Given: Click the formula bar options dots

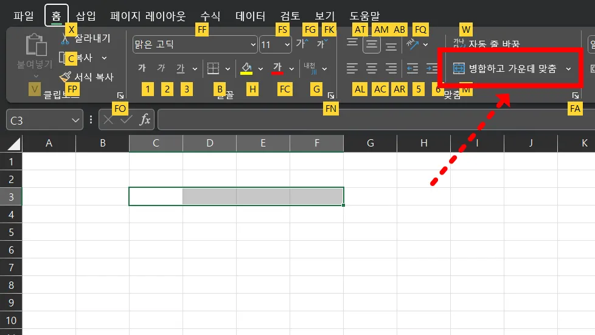Looking at the screenshot, I should 91,120.
